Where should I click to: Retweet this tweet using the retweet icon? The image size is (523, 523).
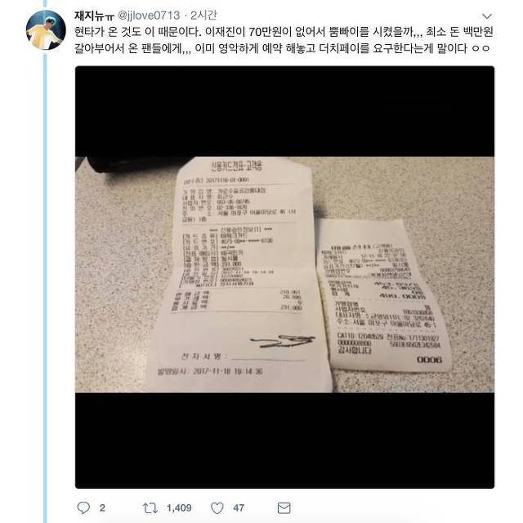[x=150, y=508]
